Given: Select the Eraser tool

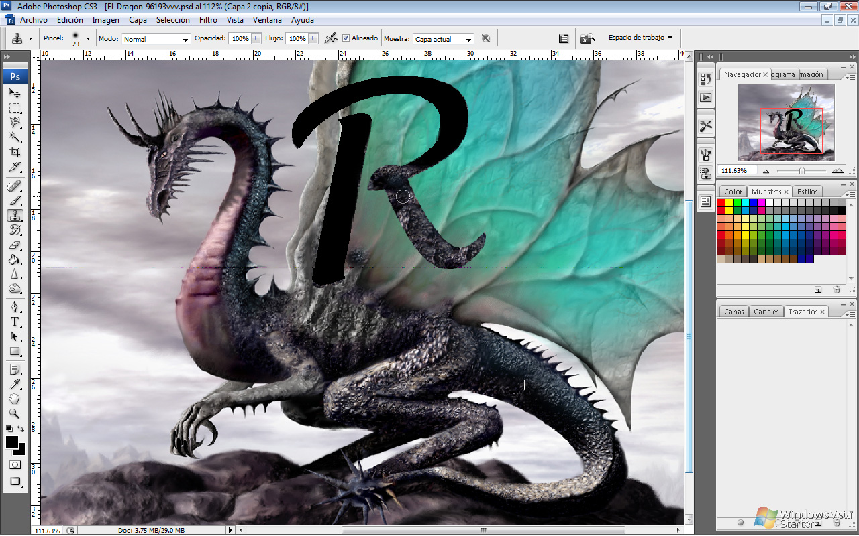Looking at the screenshot, I should pyautogui.click(x=15, y=245).
